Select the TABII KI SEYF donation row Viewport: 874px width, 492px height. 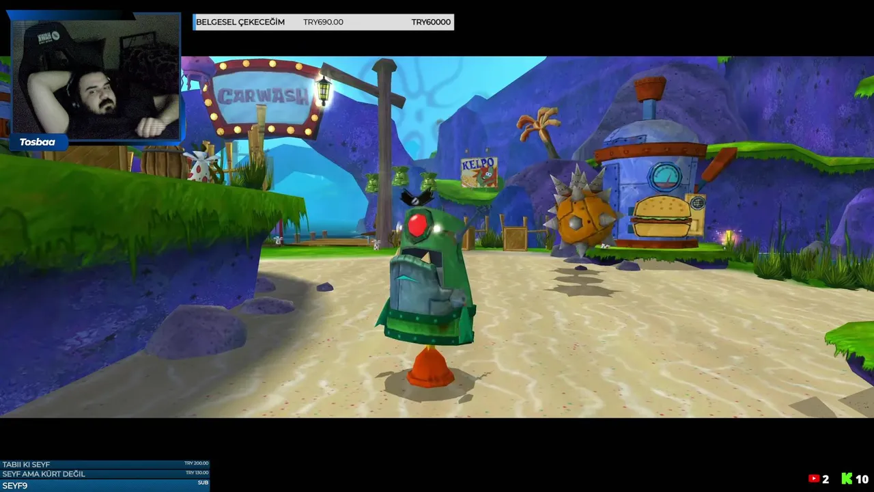click(104, 465)
